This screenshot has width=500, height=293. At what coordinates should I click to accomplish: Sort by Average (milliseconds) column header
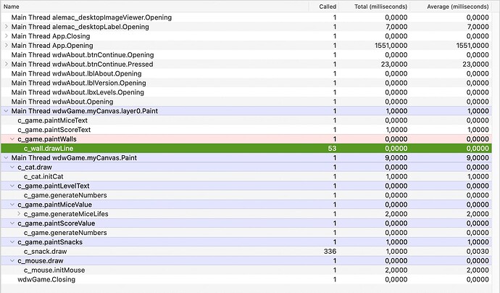pos(451,7)
